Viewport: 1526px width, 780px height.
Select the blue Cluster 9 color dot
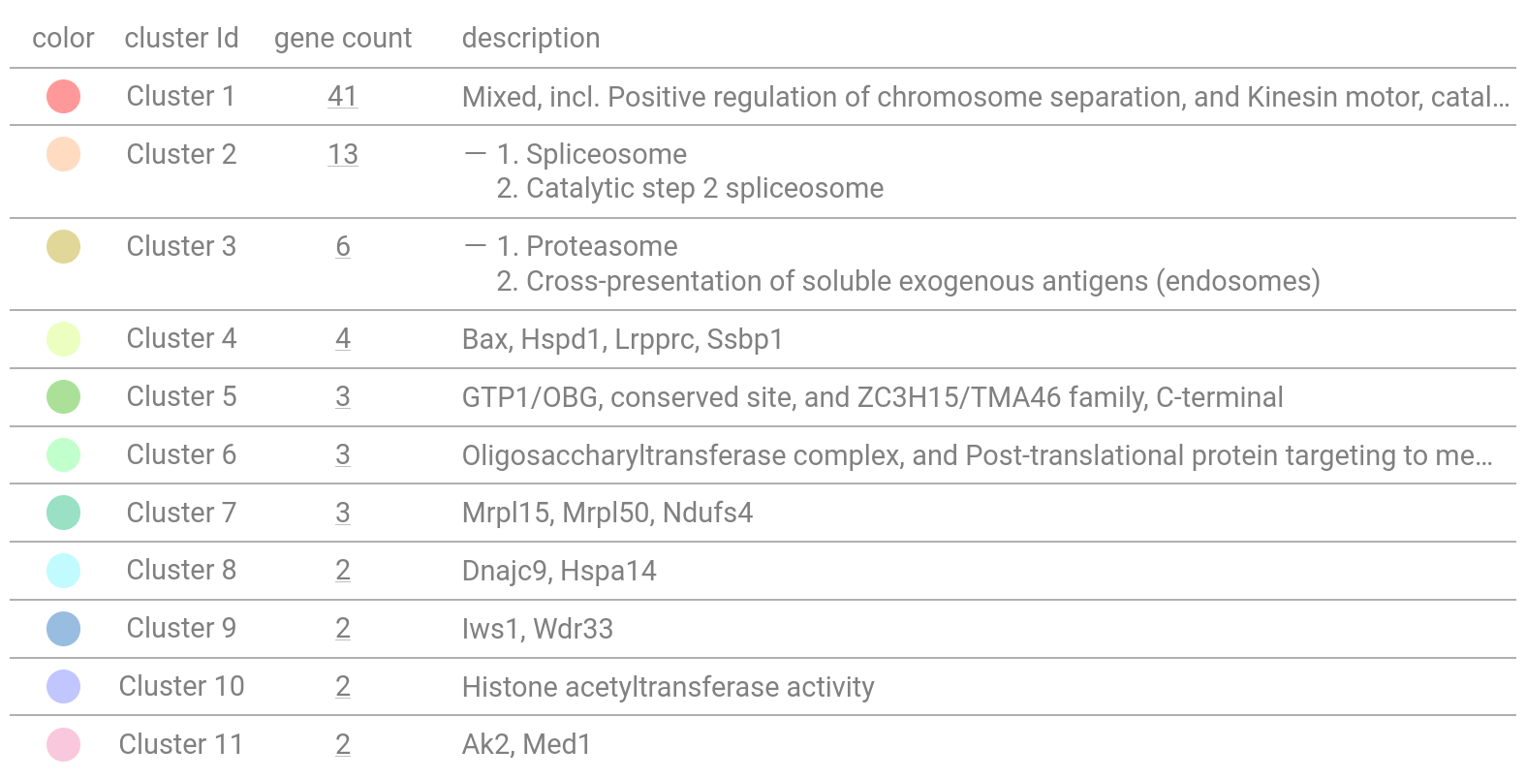pos(63,629)
